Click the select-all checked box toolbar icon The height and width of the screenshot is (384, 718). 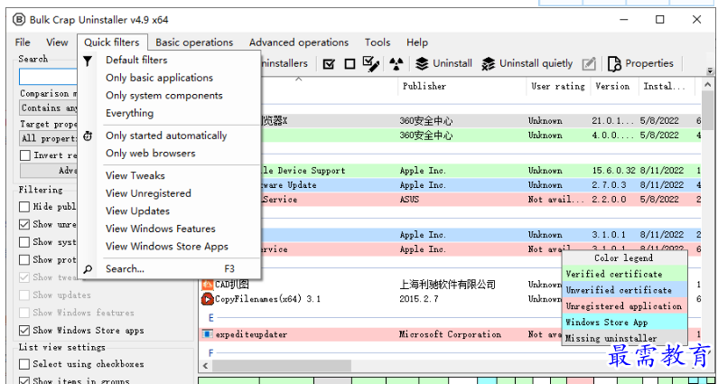pos(329,63)
